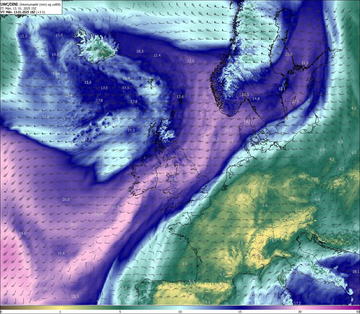The width and height of the screenshot is (360, 314).
Task: Click the 25.6 value over the North Sea
Action: pos(228,130)
